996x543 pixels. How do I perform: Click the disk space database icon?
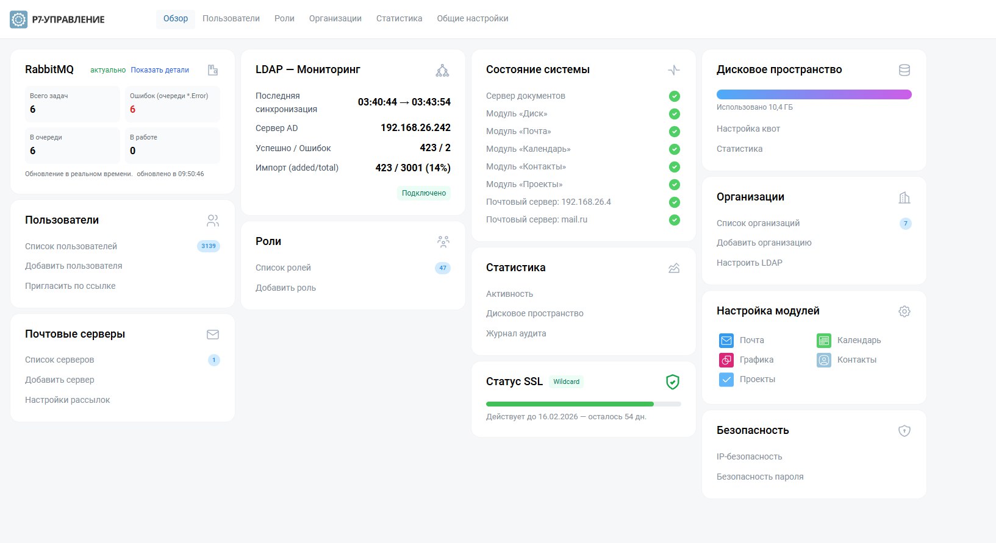click(904, 70)
